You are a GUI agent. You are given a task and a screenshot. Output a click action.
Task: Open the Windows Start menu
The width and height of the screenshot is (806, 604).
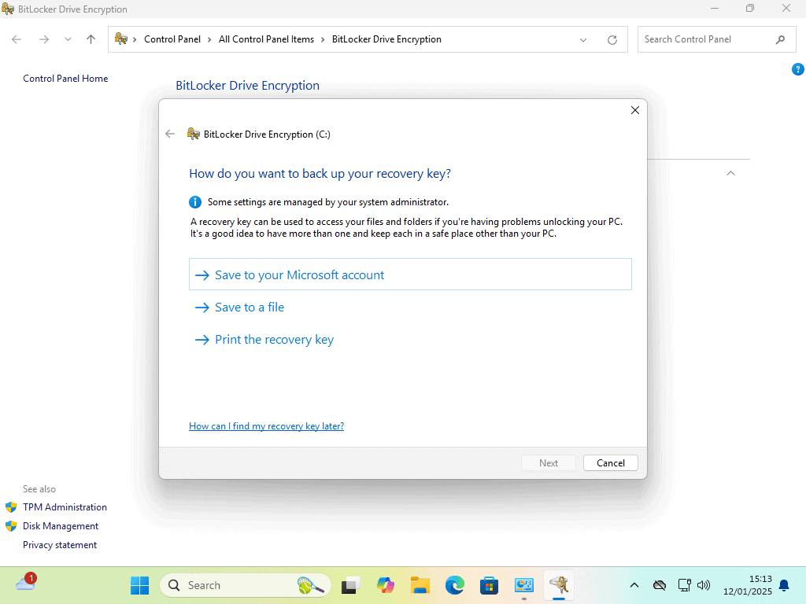[139, 585]
